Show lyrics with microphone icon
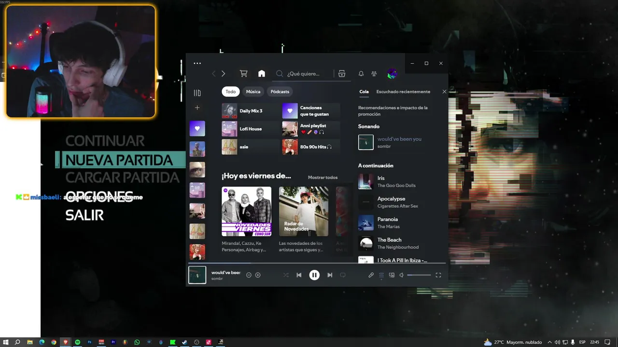618x347 pixels. click(371, 275)
